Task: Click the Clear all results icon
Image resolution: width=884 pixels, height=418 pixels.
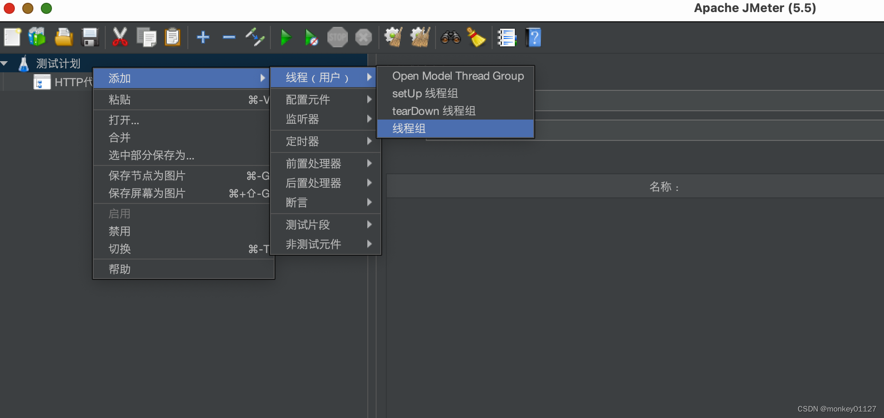Action: [420, 37]
